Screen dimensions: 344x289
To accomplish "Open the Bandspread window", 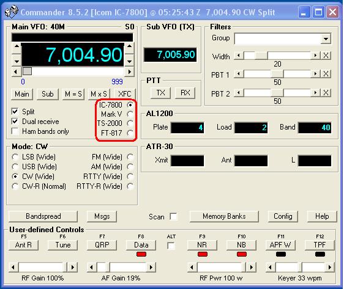I will pos(43,216).
